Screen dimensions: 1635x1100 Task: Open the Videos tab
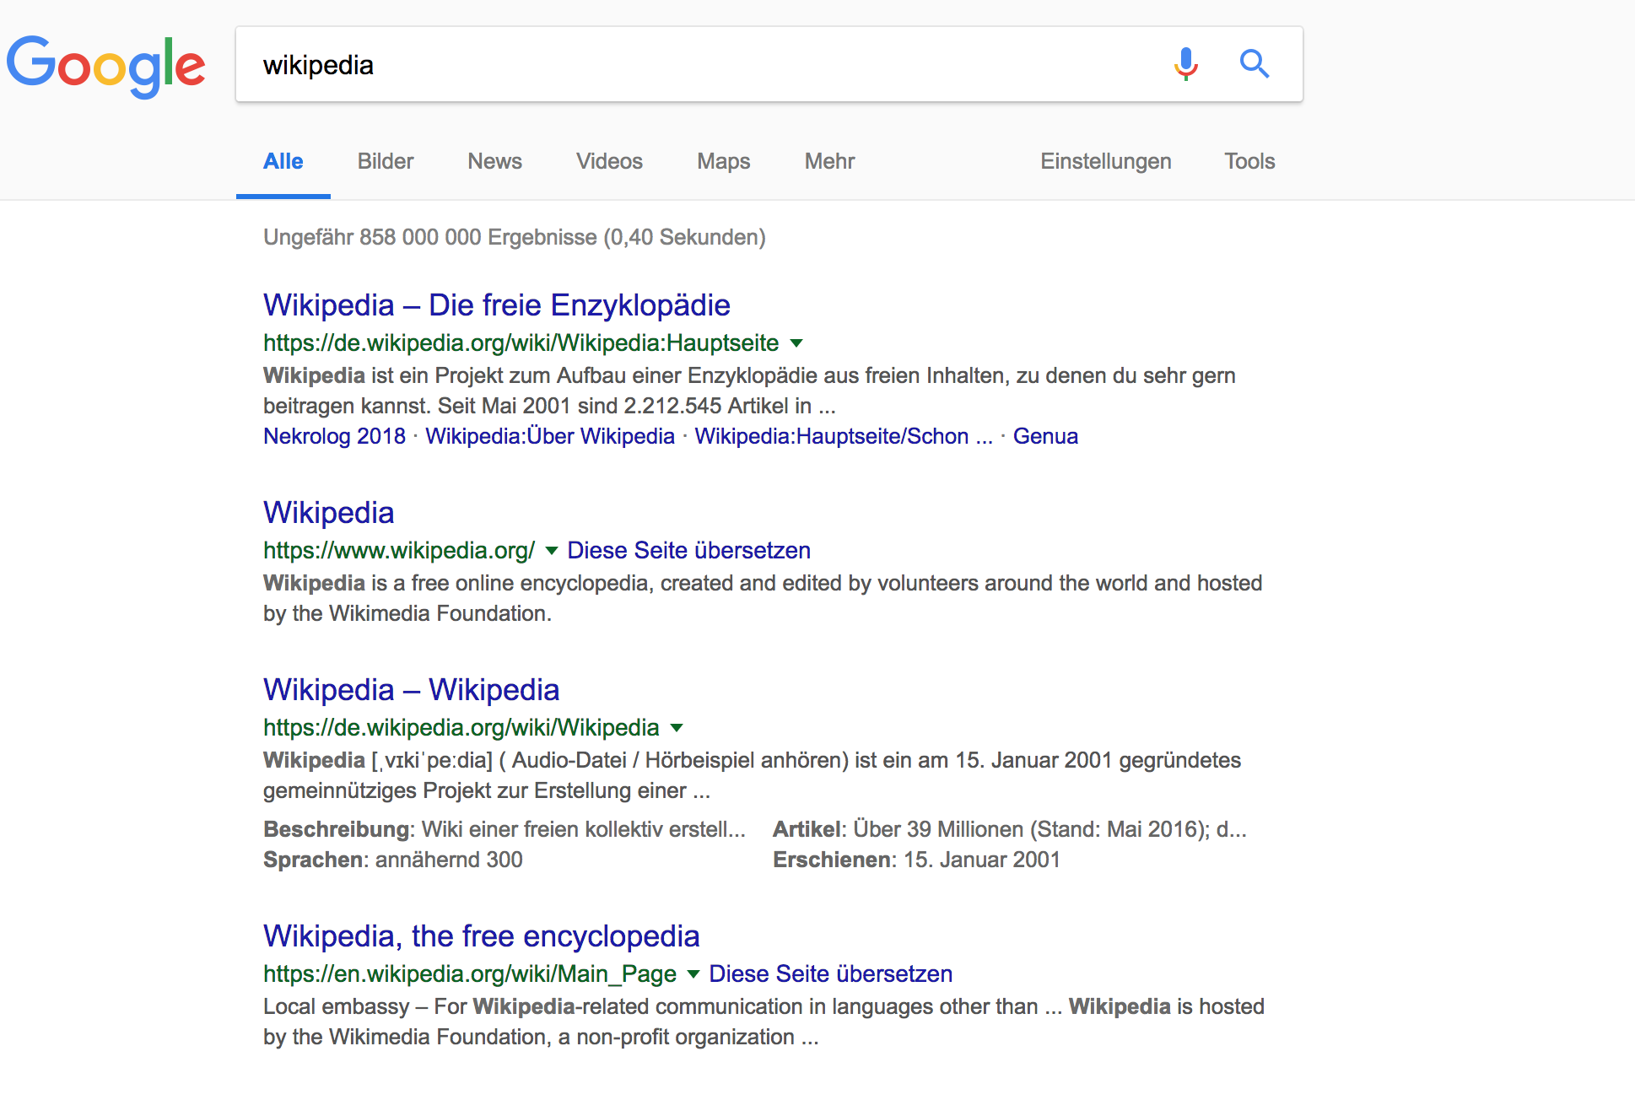tap(609, 161)
